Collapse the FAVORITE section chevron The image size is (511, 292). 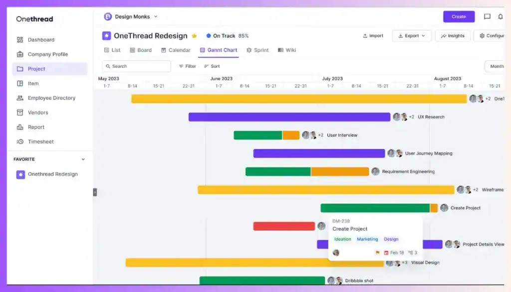[83, 159]
